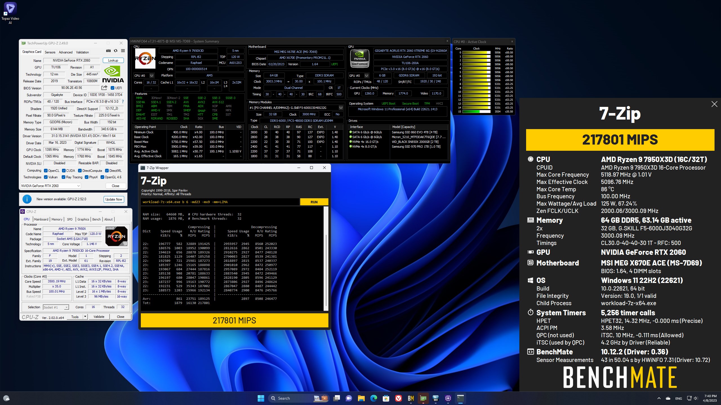Click the 7-Zip Wrapper output scrollbar

coord(326,259)
